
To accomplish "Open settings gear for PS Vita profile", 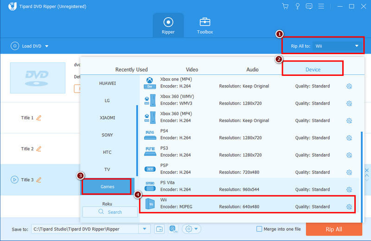I will point(349,190).
